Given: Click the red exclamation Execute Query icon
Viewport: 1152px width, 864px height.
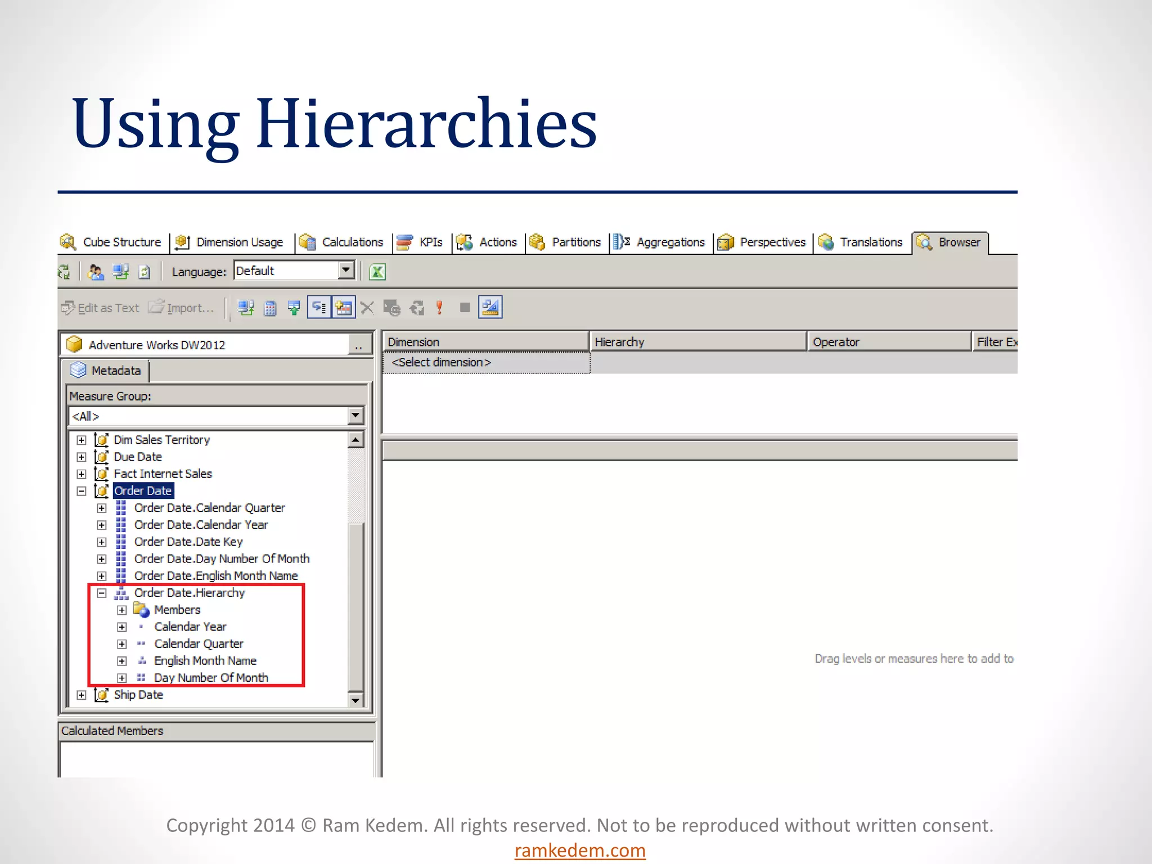Looking at the screenshot, I should (x=440, y=308).
